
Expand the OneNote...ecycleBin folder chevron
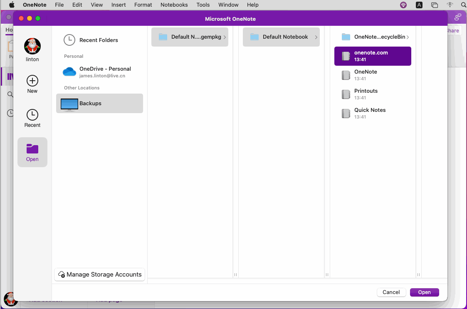[x=408, y=37]
